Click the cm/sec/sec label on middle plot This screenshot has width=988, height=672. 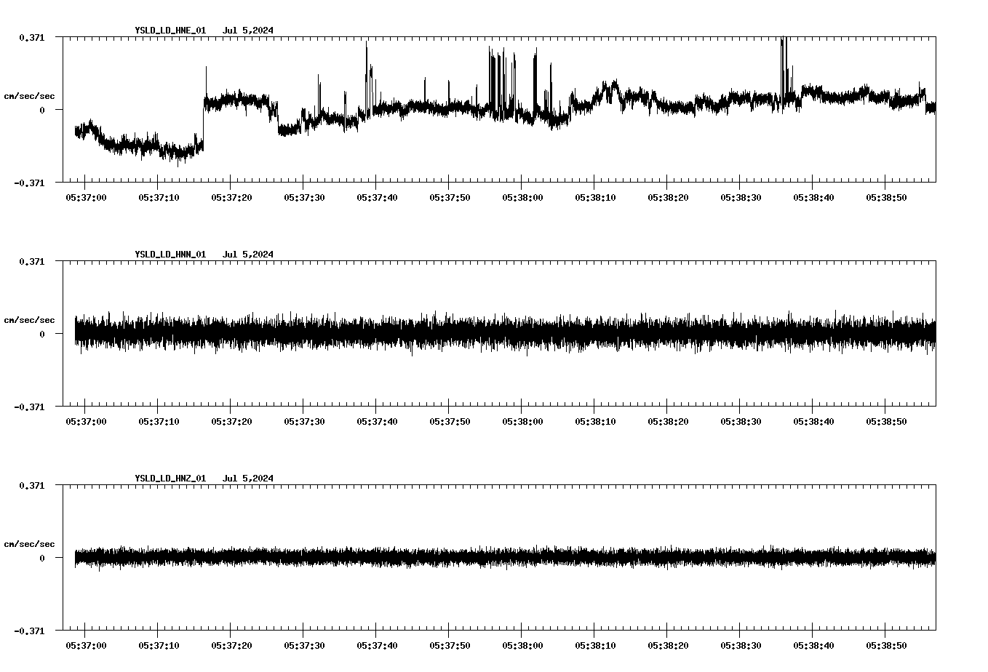(x=29, y=319)
